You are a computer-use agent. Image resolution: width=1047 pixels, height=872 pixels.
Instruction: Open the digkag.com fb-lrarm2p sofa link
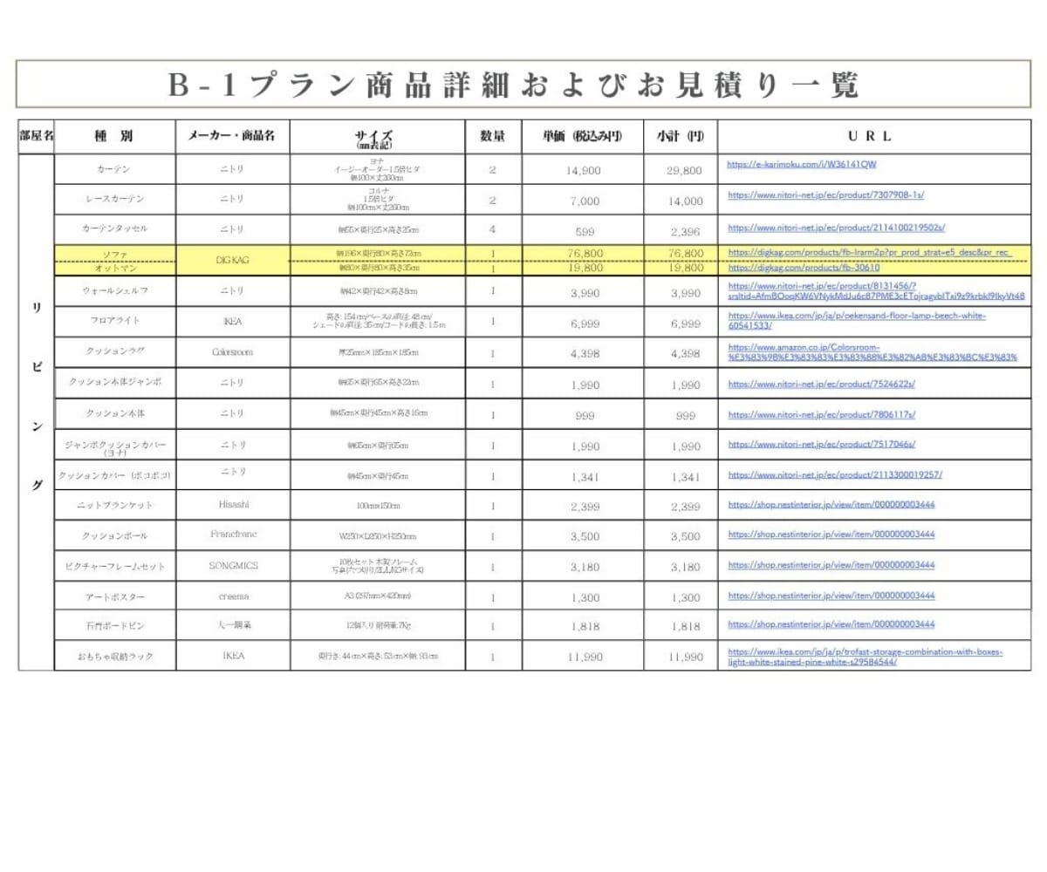tap(869, 253)
